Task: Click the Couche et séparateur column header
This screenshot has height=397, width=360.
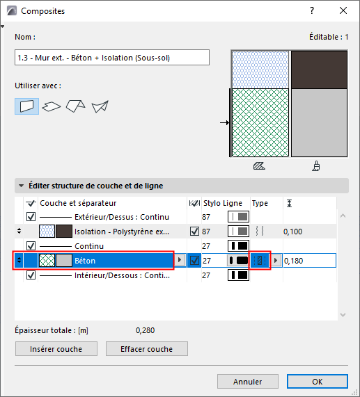Action: pos(78,203)
